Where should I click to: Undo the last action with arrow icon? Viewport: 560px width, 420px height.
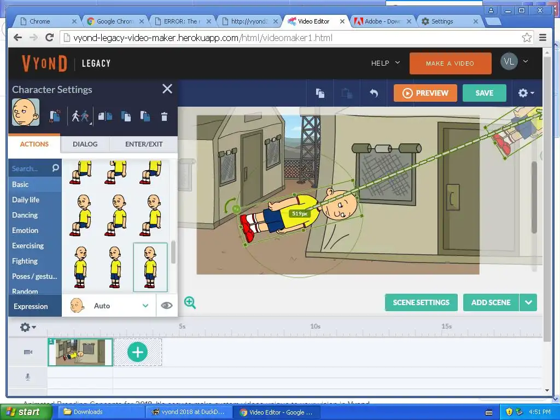pyautogui.click(x=374, y=93)
